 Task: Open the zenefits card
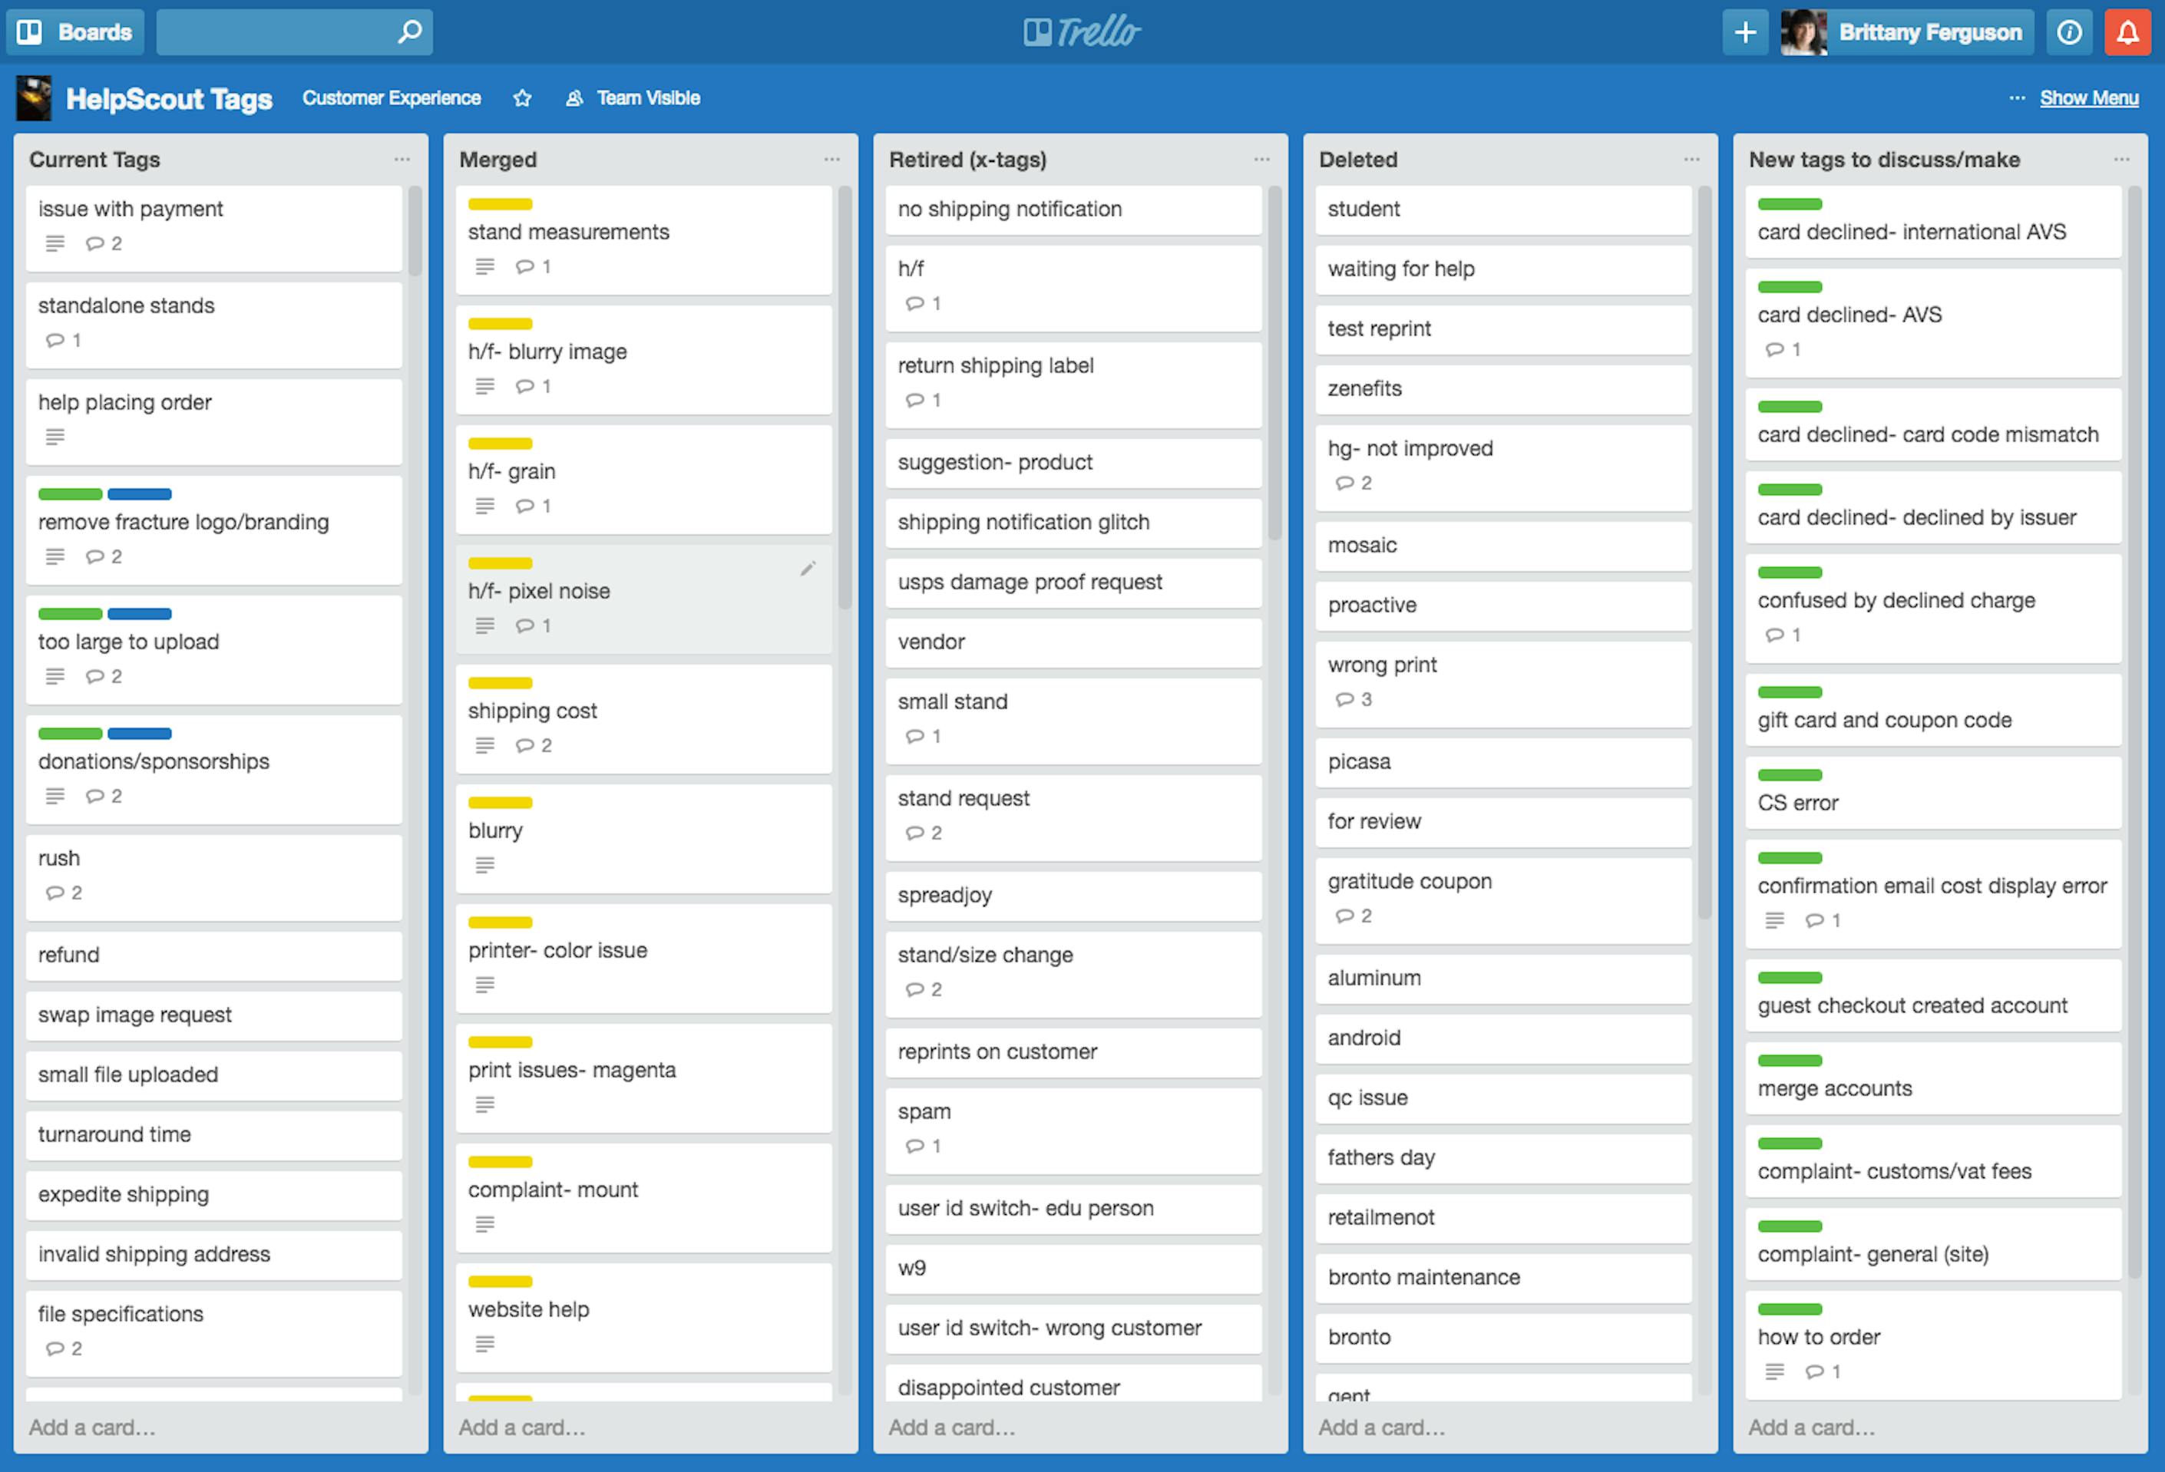click(1502, 389)
